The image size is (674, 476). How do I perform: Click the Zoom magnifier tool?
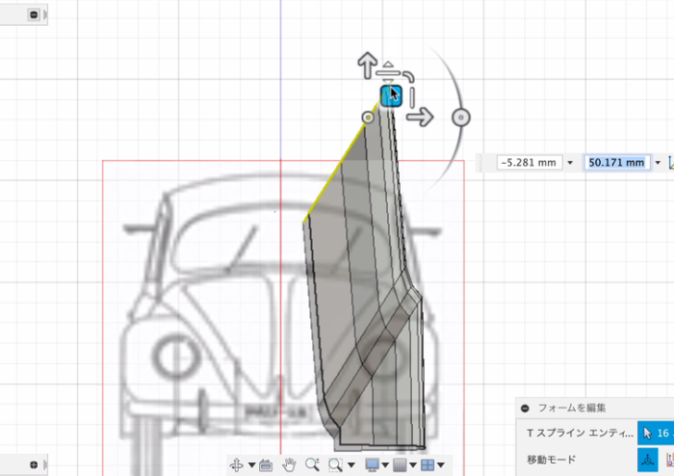pos(311,465)
